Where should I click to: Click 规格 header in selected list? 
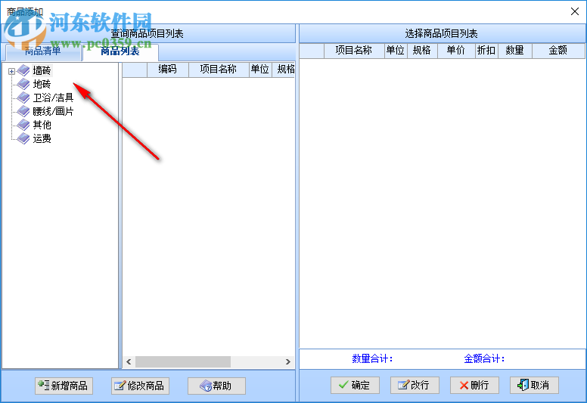tap(422, 51)
